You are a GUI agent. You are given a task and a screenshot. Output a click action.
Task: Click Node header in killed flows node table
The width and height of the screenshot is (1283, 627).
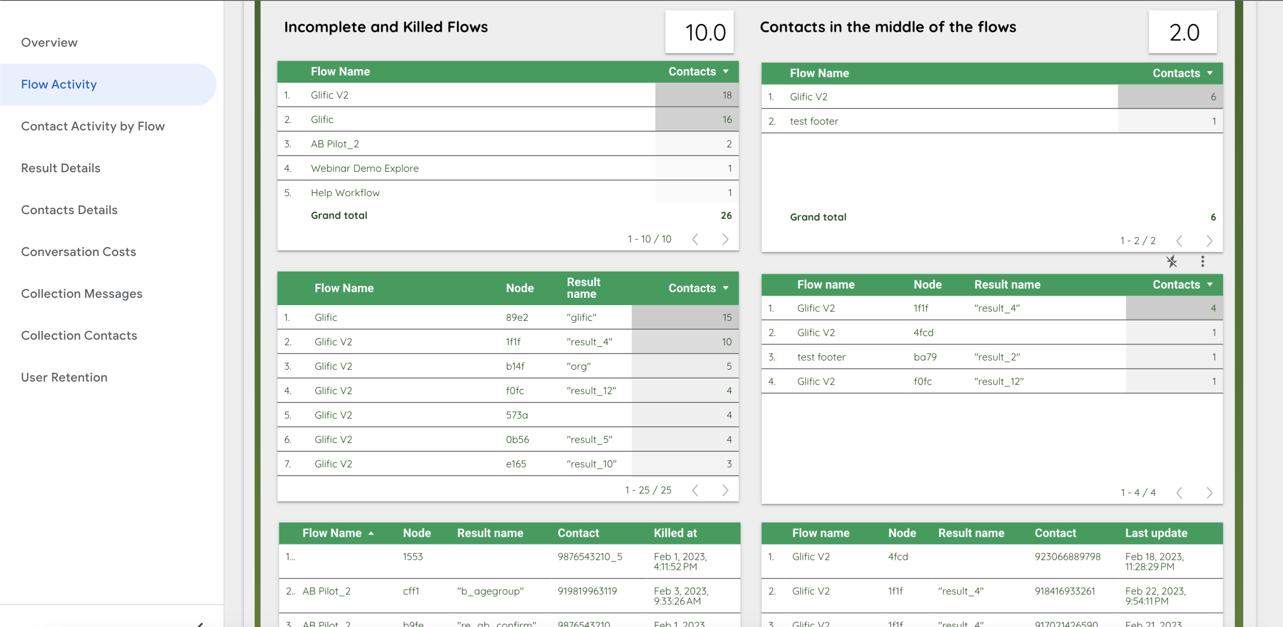520,288
